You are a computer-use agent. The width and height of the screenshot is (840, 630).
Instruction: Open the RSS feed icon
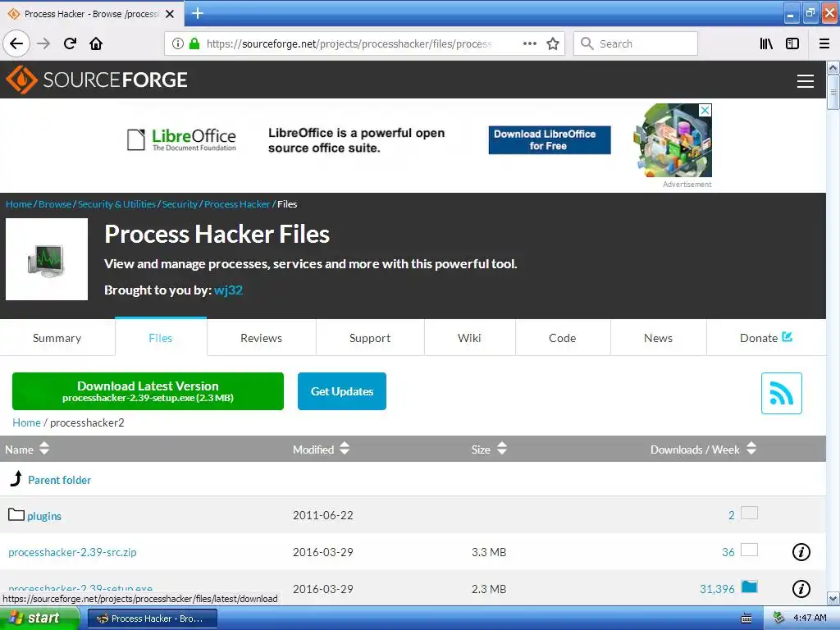point(781,393)
